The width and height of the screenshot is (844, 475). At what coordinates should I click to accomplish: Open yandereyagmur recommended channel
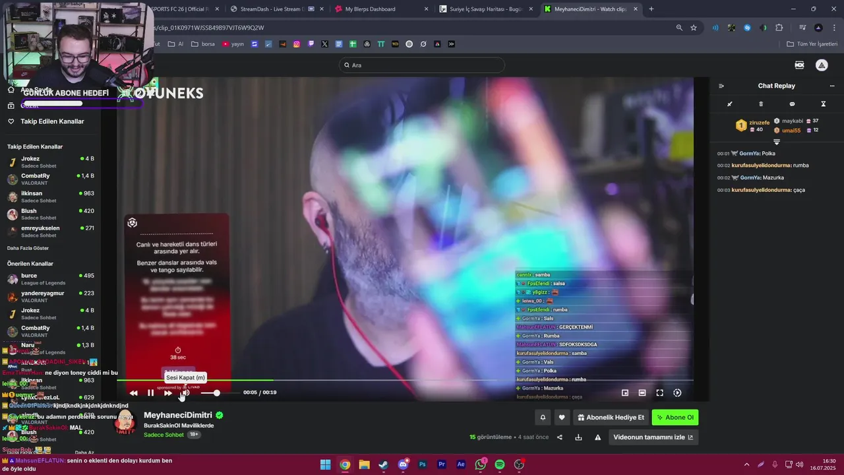(x=50, y=296)
